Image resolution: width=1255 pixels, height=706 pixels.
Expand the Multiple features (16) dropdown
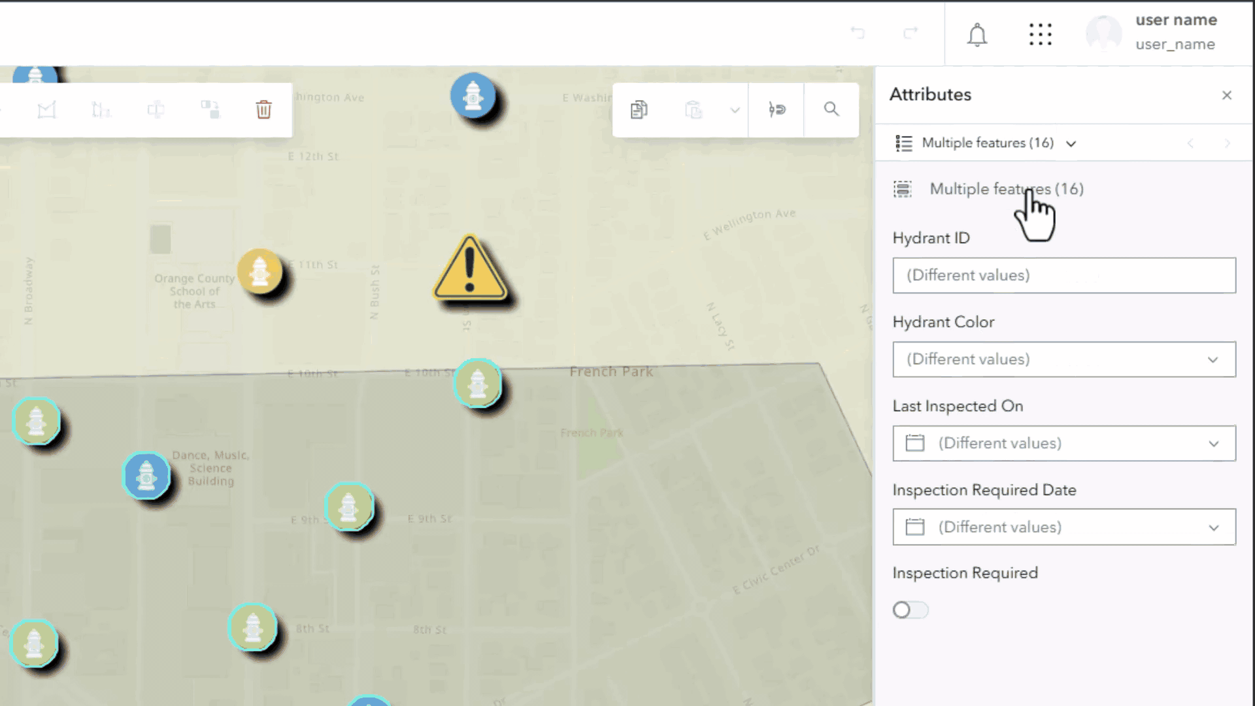[1071, 143]
